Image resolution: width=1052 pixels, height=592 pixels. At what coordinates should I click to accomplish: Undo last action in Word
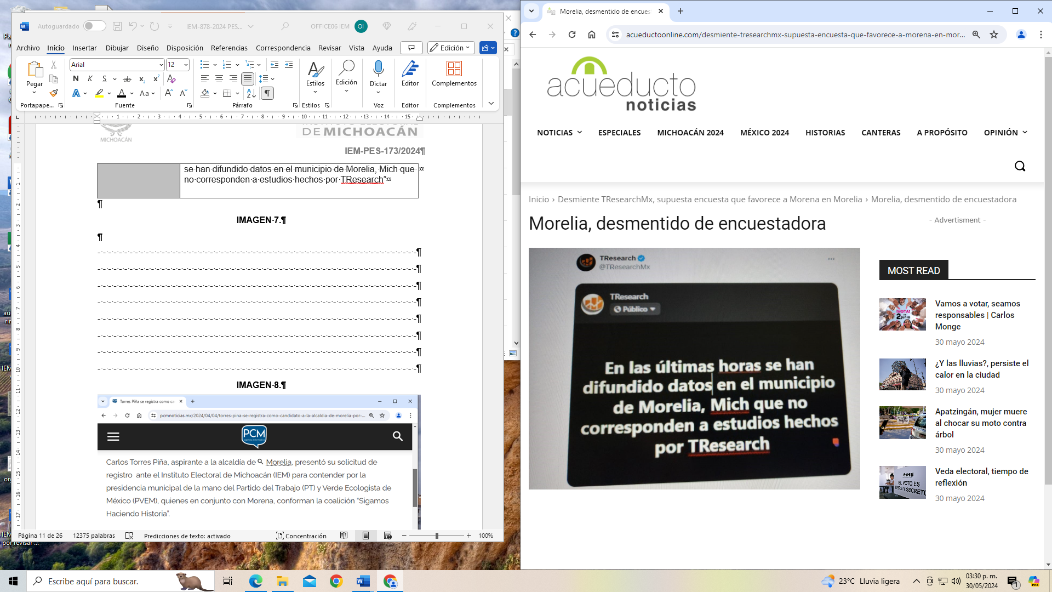133,26
